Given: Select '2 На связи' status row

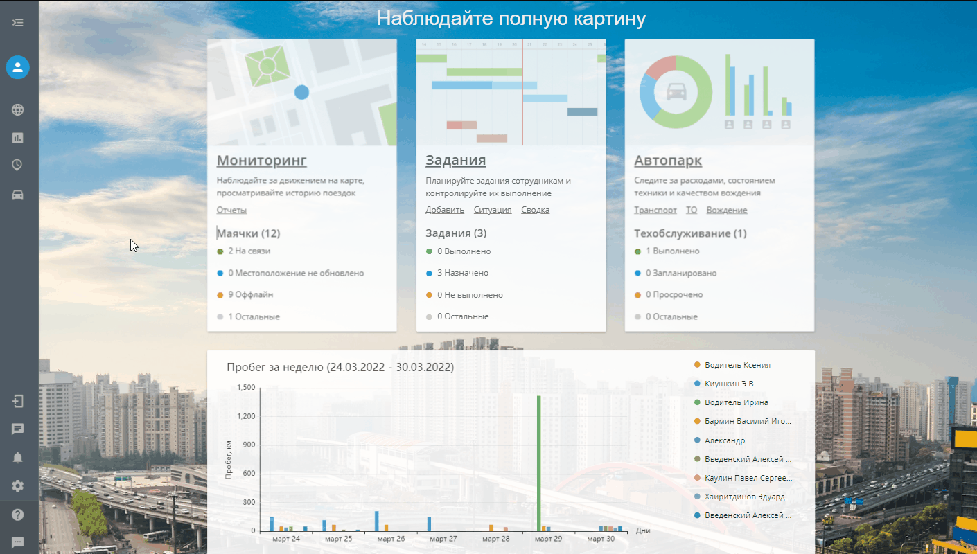Looking at the screenshot, I should 244,251.
